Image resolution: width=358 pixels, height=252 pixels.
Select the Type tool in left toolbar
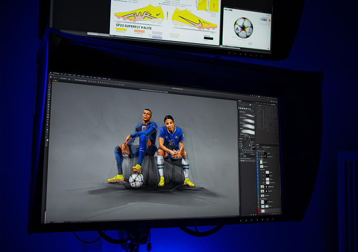pyautogui.click(x=48, y=122)
